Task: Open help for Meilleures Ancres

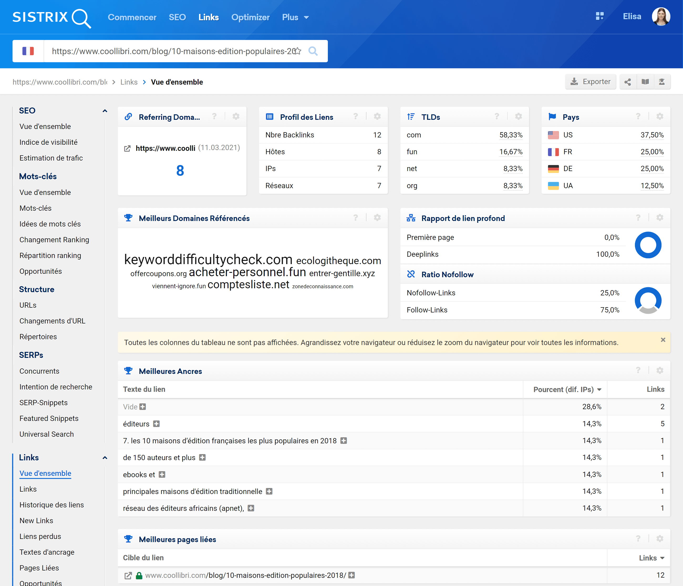Action: click(638, 370)
